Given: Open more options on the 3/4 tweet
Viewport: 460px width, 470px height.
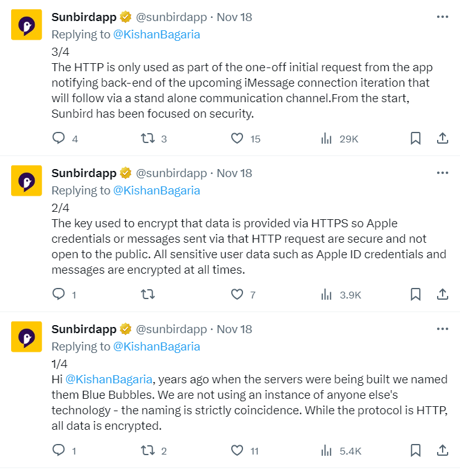Looking at the screenshot, I should click(442, 17).
